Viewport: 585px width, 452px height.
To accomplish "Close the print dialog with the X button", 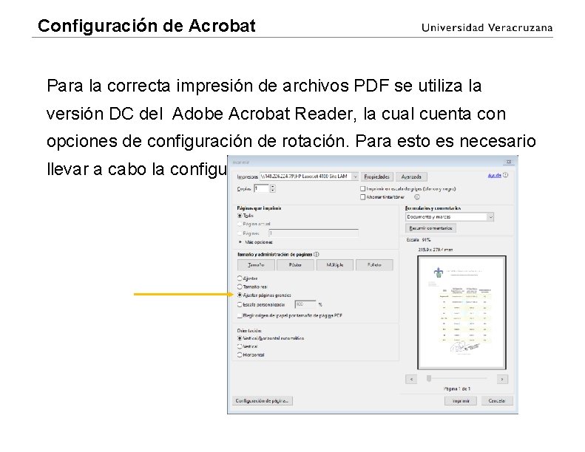I will (x=508, y=162).
